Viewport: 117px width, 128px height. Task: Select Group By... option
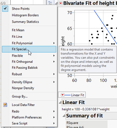(x=20, y=96)
